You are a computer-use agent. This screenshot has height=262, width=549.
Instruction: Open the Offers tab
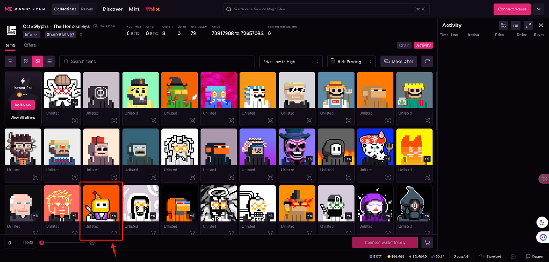30,45
